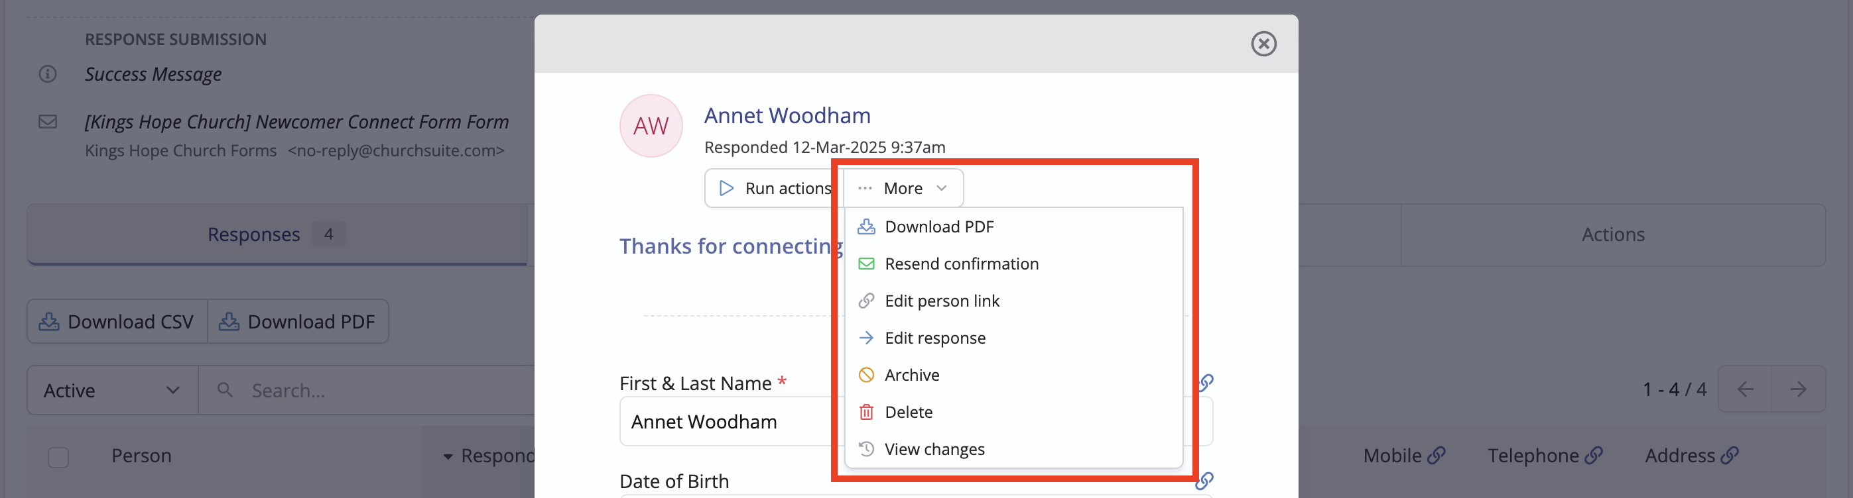Open Success Message setting
This screenshot has height=498, width=1853.
[x=153, y=74]
